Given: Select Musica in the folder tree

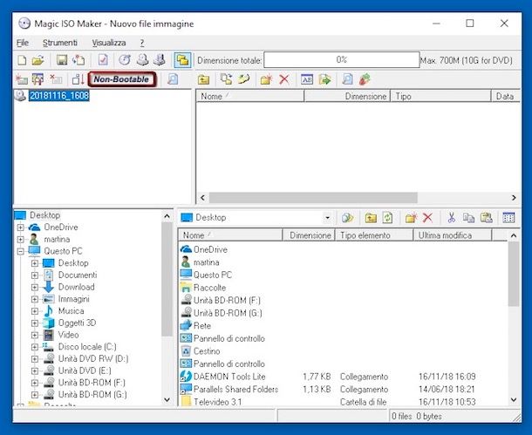Looking at the screenshot, I should point(71,311).
